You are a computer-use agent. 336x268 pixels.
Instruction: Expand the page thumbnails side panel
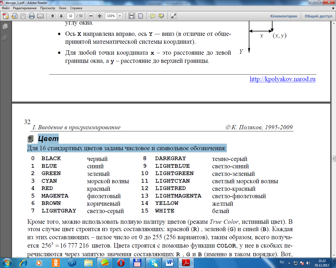click(5, 26)
